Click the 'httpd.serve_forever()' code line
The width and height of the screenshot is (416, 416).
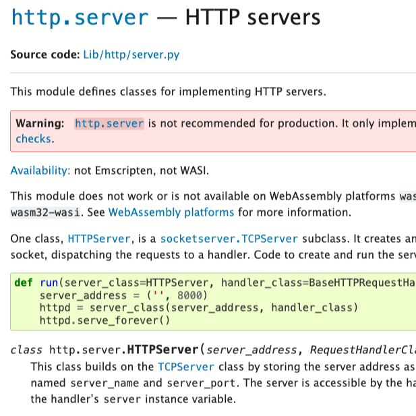105,320
